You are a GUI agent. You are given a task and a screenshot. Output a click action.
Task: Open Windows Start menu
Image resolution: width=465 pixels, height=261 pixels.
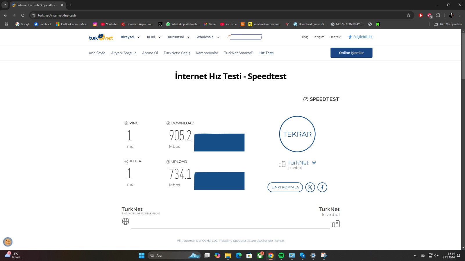(142, 255)
